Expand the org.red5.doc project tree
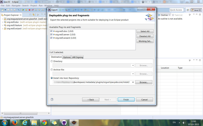 tap(3, 22)
